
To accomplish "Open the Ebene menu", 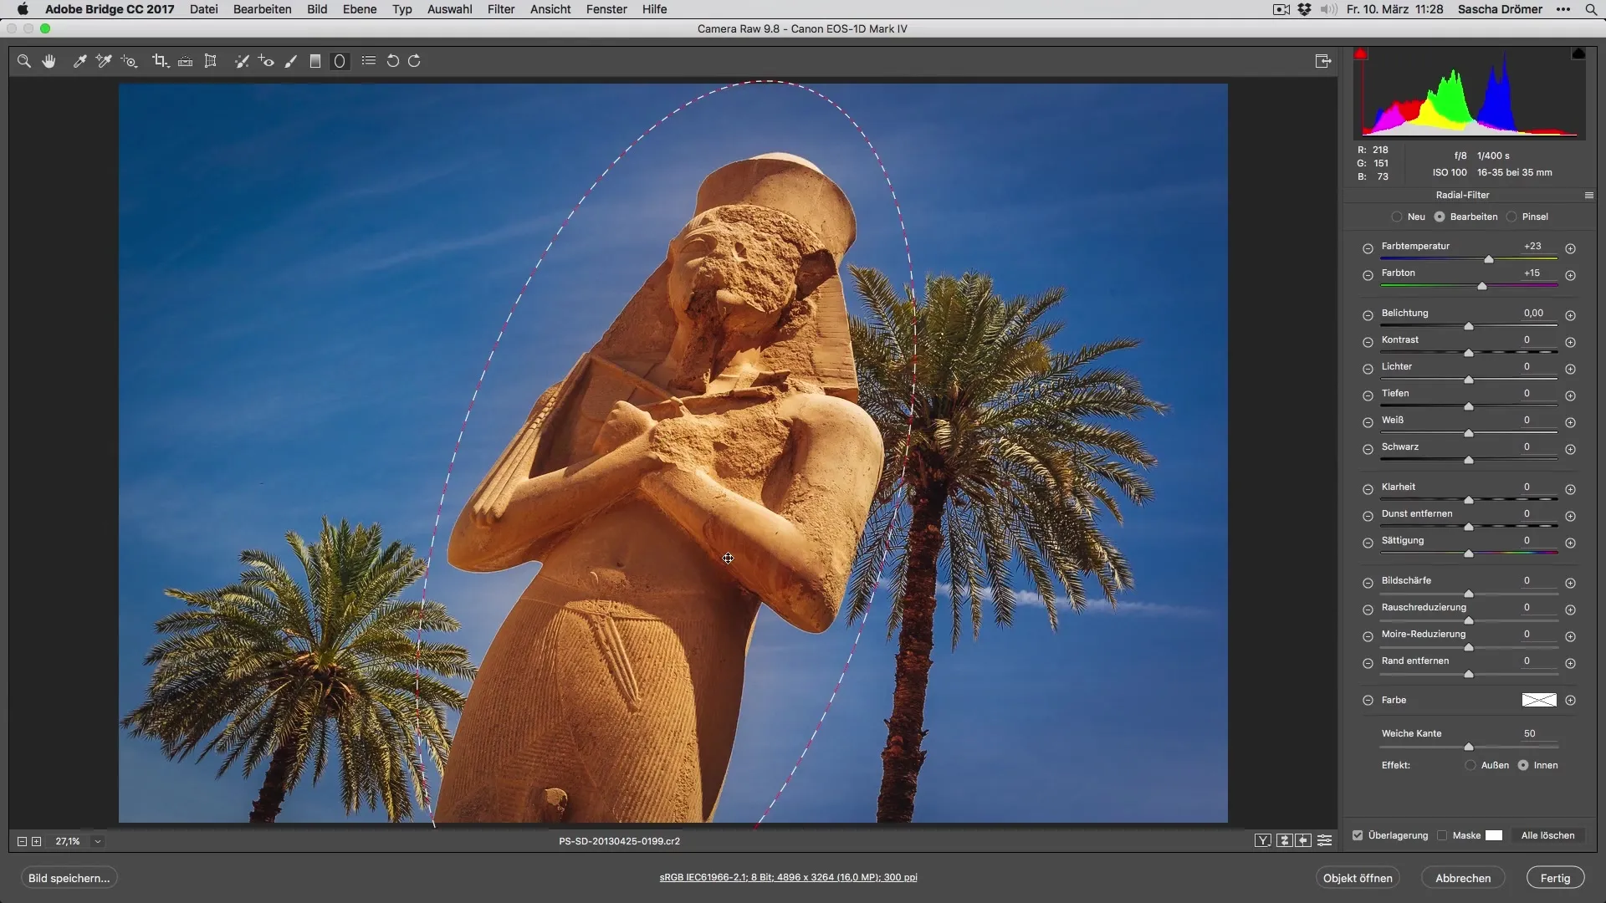I will tap(360, 9).
